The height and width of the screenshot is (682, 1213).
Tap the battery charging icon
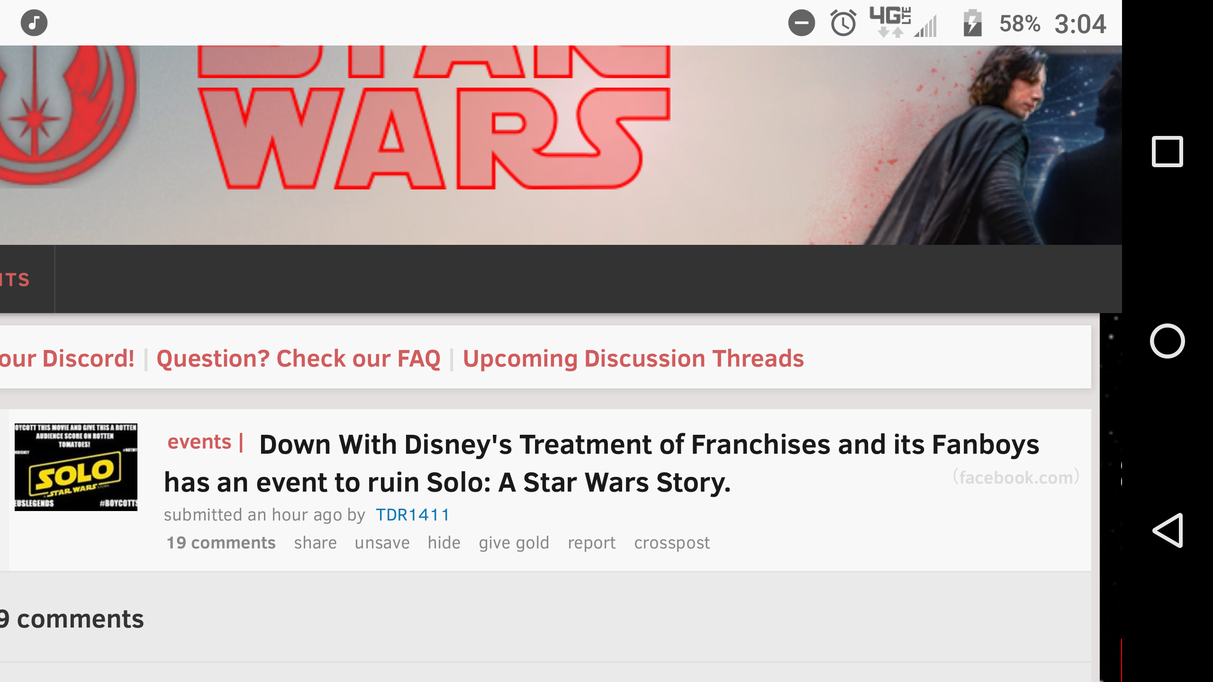coord(972,23)
